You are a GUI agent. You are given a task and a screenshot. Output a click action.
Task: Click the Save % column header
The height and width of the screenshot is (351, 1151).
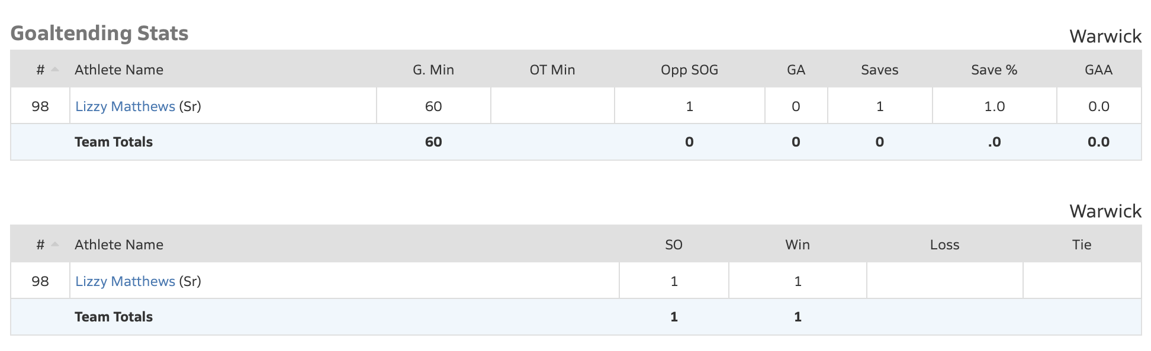994,70
